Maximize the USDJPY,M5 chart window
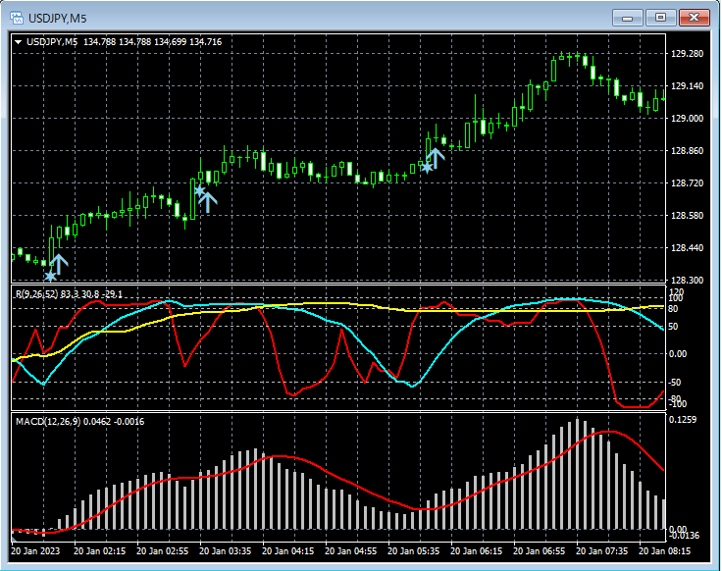Viewport: 722px width, 571px height. [660, 18]
